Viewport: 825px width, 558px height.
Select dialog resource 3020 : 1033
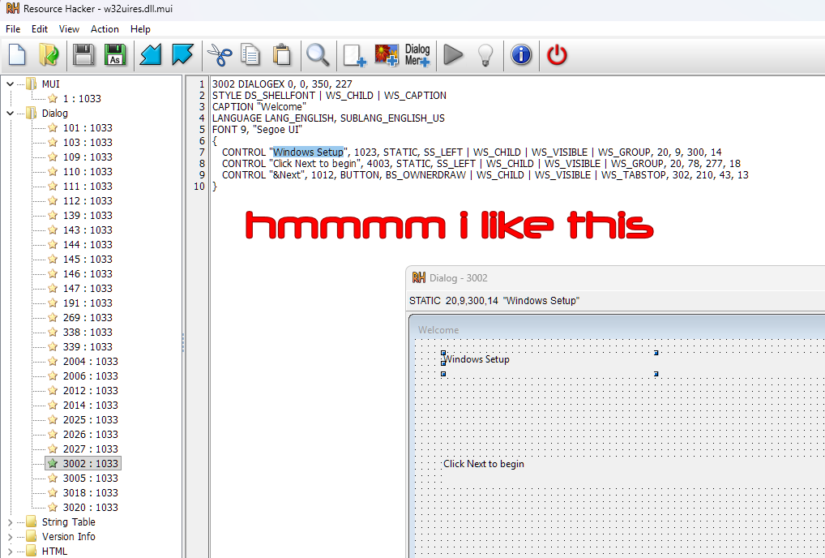pyautogui.click(x=90, y=508)
